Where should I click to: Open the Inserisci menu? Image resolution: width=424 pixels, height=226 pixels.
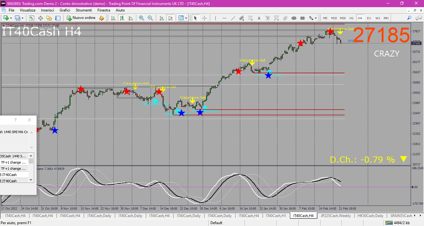(47, 10)
